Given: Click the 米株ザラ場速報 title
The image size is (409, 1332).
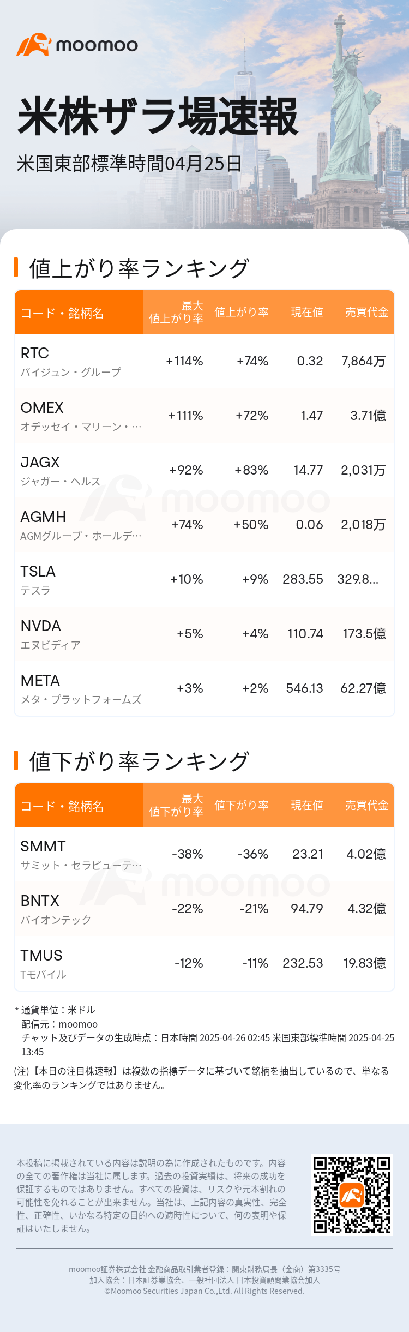Looking at the screenshot, I should 158,116.
